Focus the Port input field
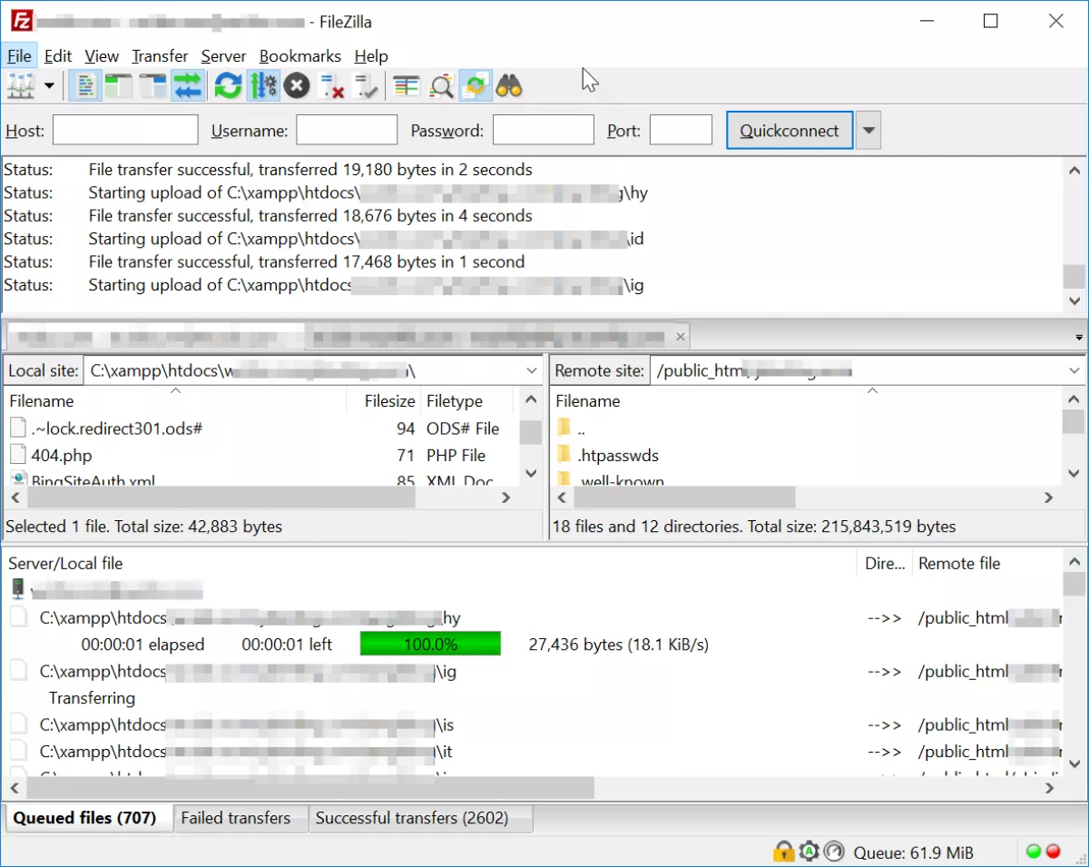Image resolution: width=1089 pixels, height=867 pixels. click(681, 130)
